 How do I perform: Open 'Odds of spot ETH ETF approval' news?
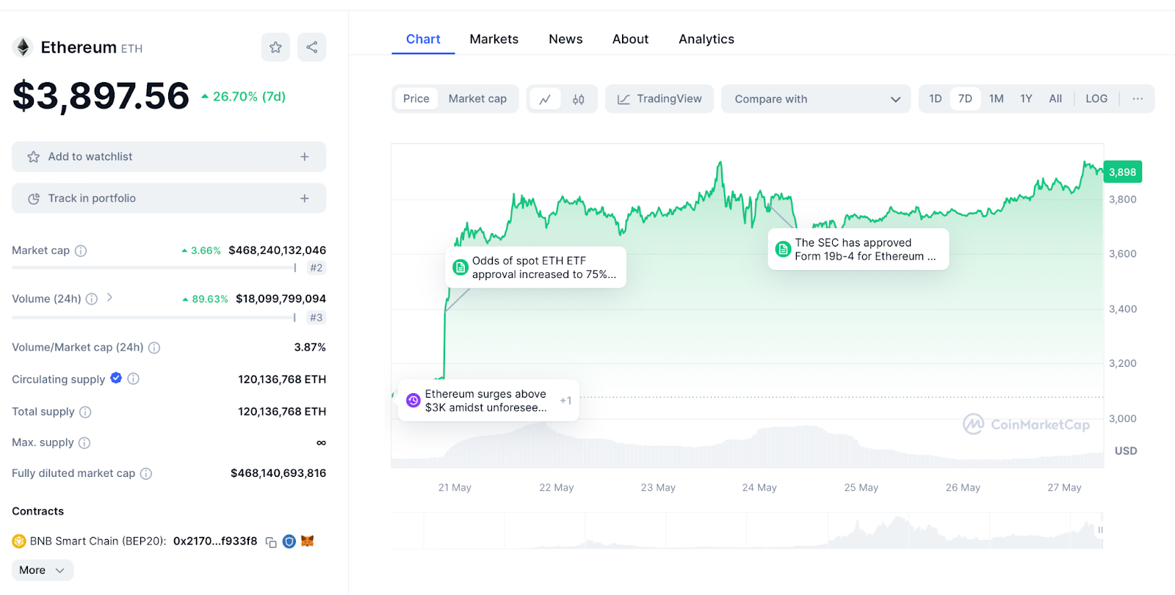tap(536, 268)
